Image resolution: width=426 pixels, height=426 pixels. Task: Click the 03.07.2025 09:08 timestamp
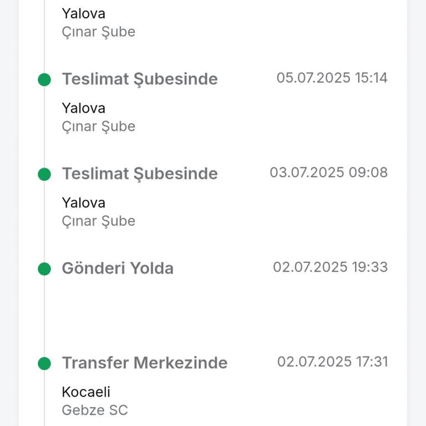tap(328, 173)
